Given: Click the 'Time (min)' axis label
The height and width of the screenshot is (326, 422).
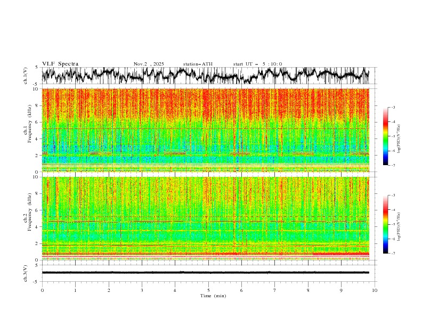Looking at the screenshot, I should click(x=213, y=296).
